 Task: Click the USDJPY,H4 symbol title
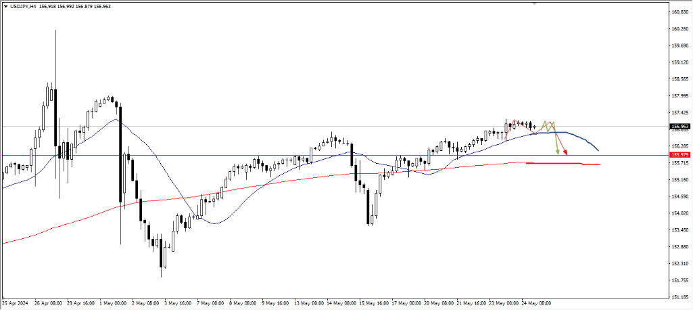pyautogui.click(x=23, y=6)
